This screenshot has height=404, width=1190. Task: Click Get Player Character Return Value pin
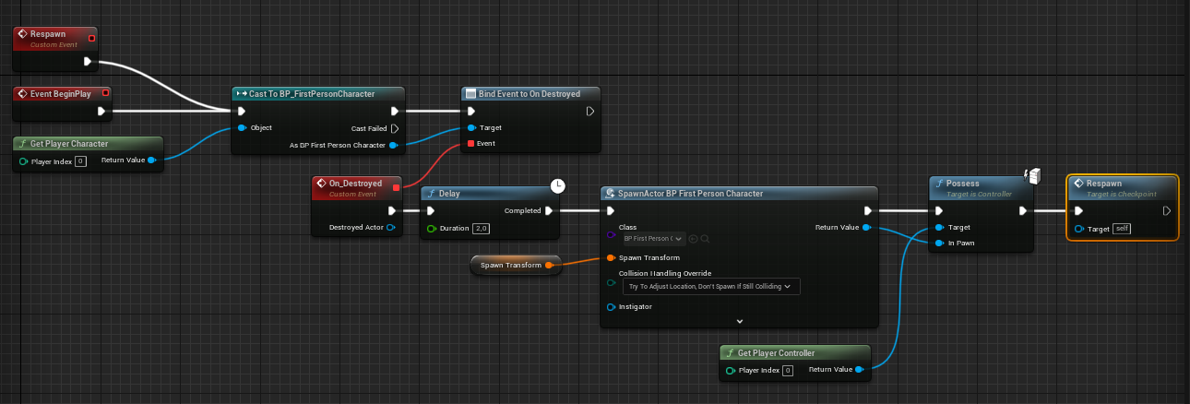pyautogui.click(x=151, y=160)
